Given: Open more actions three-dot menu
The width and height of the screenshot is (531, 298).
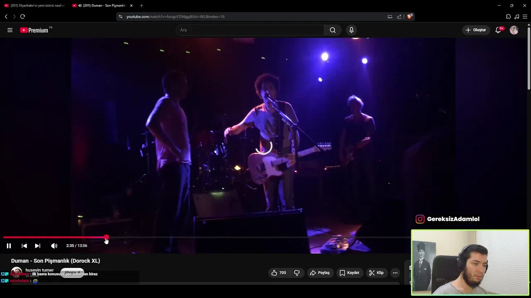Looking at the screenshot, I should [x=395, y=273].
